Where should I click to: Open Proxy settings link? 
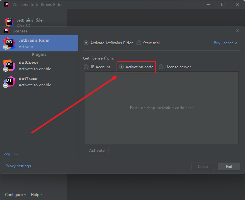(x=18, y=166)
